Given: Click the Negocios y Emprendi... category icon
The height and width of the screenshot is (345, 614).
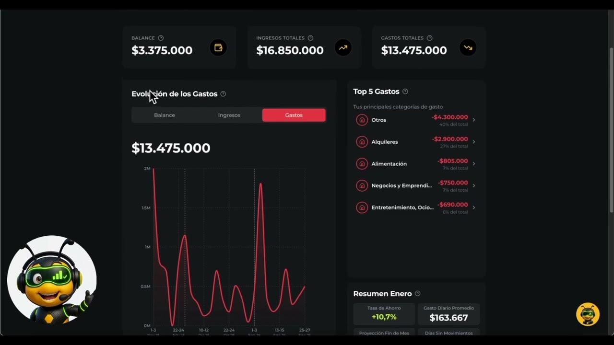Looking at the screenshot, I should [x=362, y=185].
